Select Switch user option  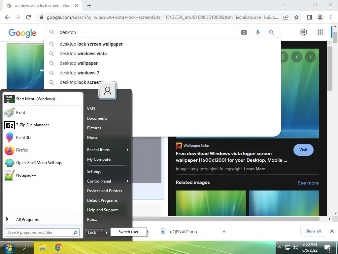click(x=128, y=232)
